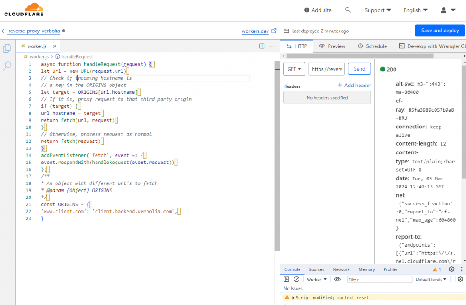Image resolution: width=466 pixels, height=305 pixels.
Task: Click the JS file icon in breadcrumb
Action: [25, 56]
